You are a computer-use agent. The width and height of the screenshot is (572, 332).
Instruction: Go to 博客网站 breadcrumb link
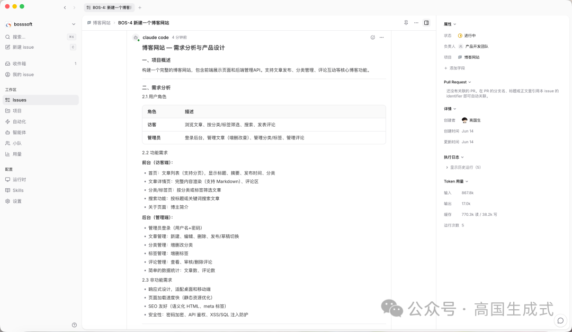click(x=99, y=23)
